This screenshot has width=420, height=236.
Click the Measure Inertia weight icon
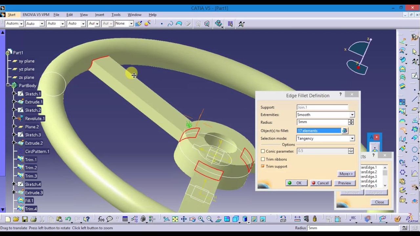point(315,219)
